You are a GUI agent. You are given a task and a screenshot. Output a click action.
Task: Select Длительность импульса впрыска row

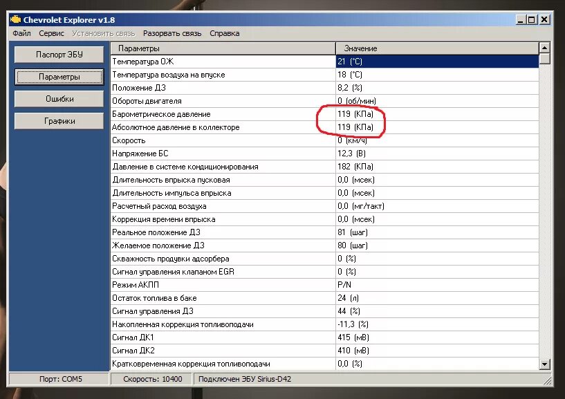(x=324, y=193)
